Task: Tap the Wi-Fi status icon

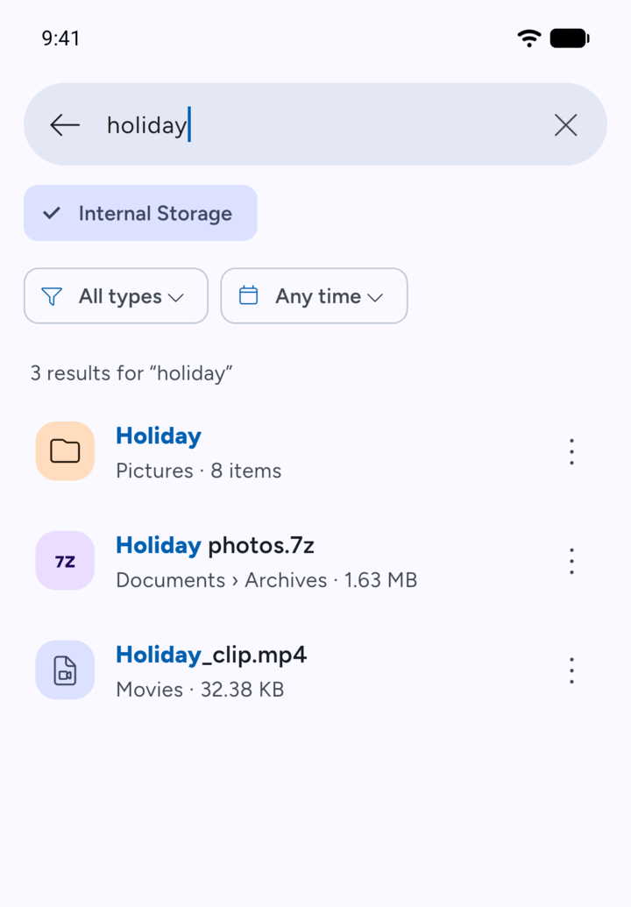Action: pos(529,39)
